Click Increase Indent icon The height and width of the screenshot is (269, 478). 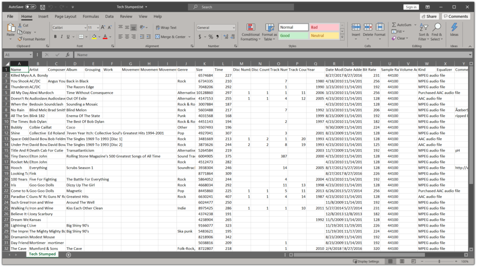click(x=148, y=37)
